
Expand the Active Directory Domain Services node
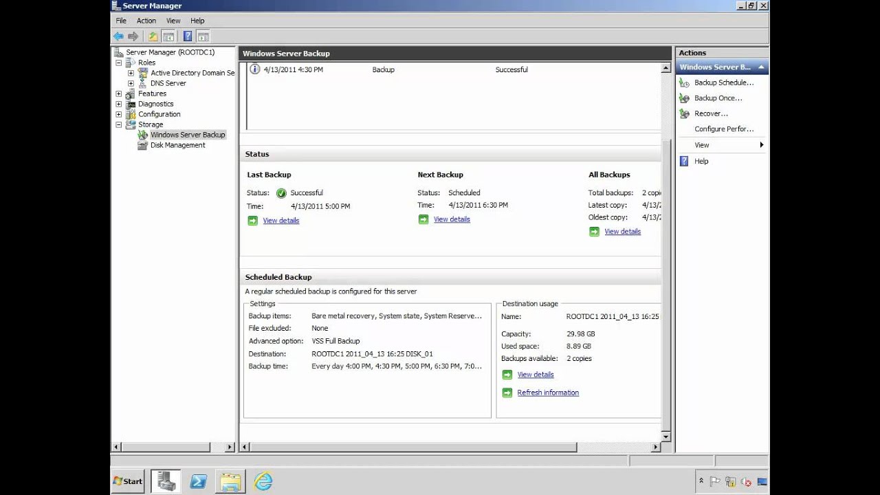131,73
